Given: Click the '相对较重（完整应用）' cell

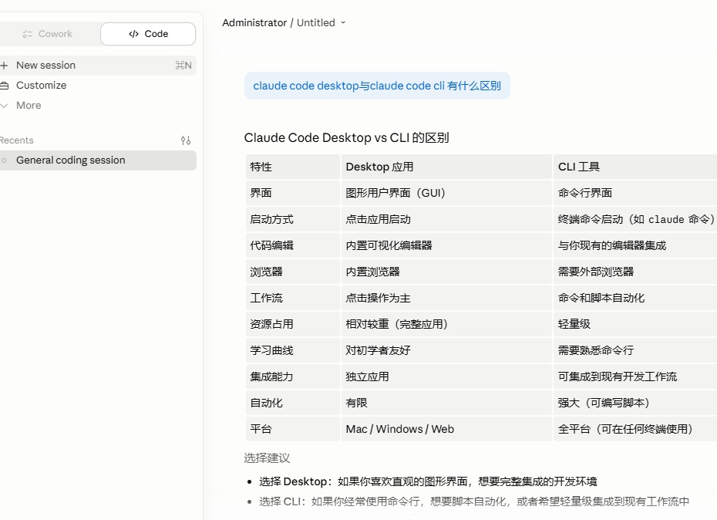Looking at the screenshot, I should pos(446,324).
